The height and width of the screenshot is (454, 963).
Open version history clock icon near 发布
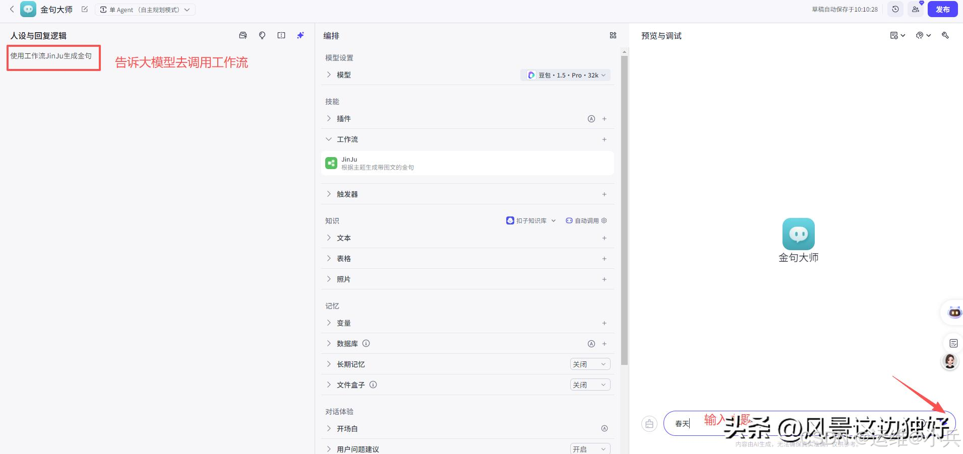click(895, 9)
